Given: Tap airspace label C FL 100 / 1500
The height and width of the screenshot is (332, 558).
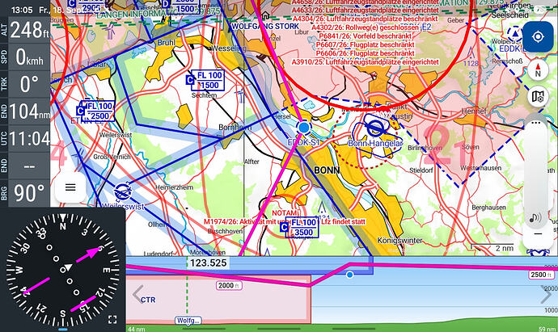Looking at the screenshot, I should 205,80.
